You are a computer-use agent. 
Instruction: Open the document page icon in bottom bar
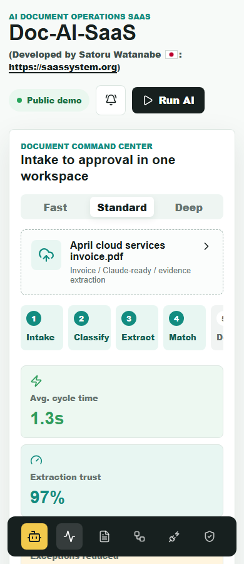point(104,536)
